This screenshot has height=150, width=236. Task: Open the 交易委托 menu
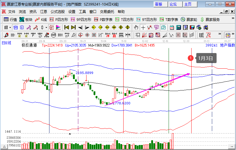107,11
